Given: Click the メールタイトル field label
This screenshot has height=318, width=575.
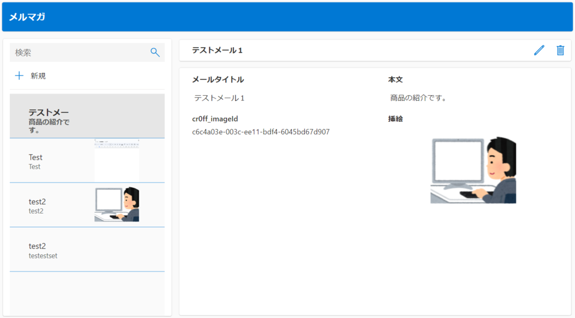Looking at the screenshot, I should [x=218, y=79].
